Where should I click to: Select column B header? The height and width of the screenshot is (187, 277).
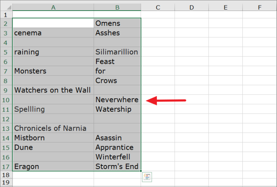[117, 7]
